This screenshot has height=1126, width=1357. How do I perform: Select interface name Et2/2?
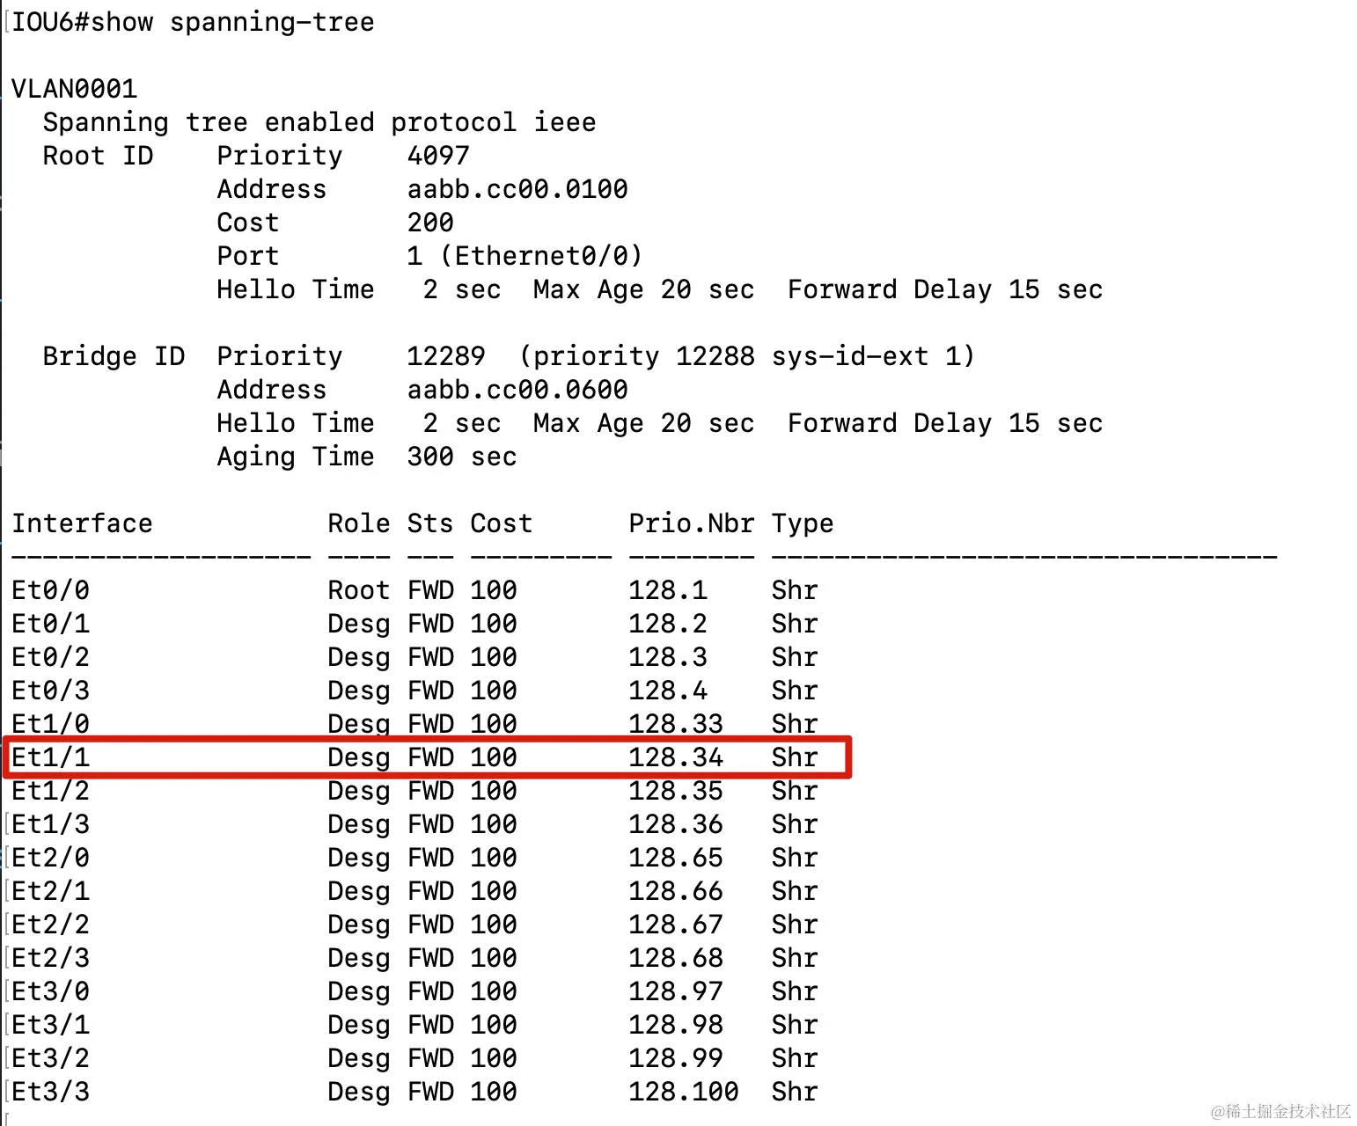click(50, 925)
